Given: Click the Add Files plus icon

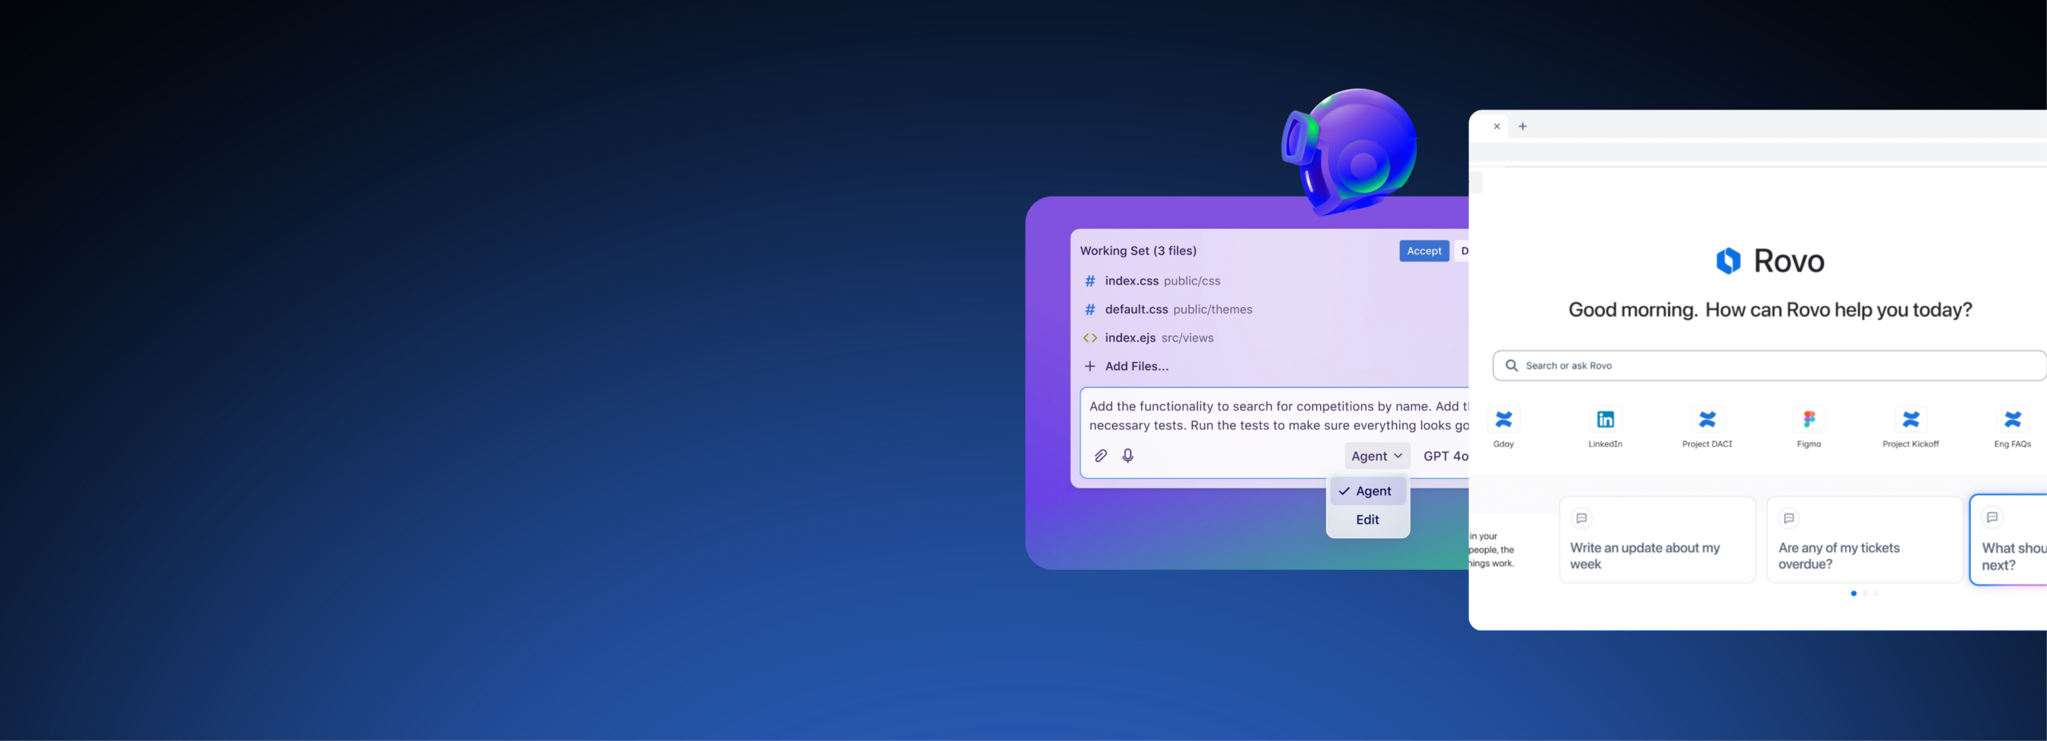Looking at the screenshot, I should tap(1089, 366).
